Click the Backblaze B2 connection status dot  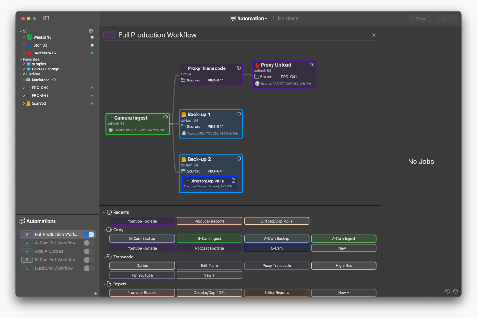click(x=92, y=53)
